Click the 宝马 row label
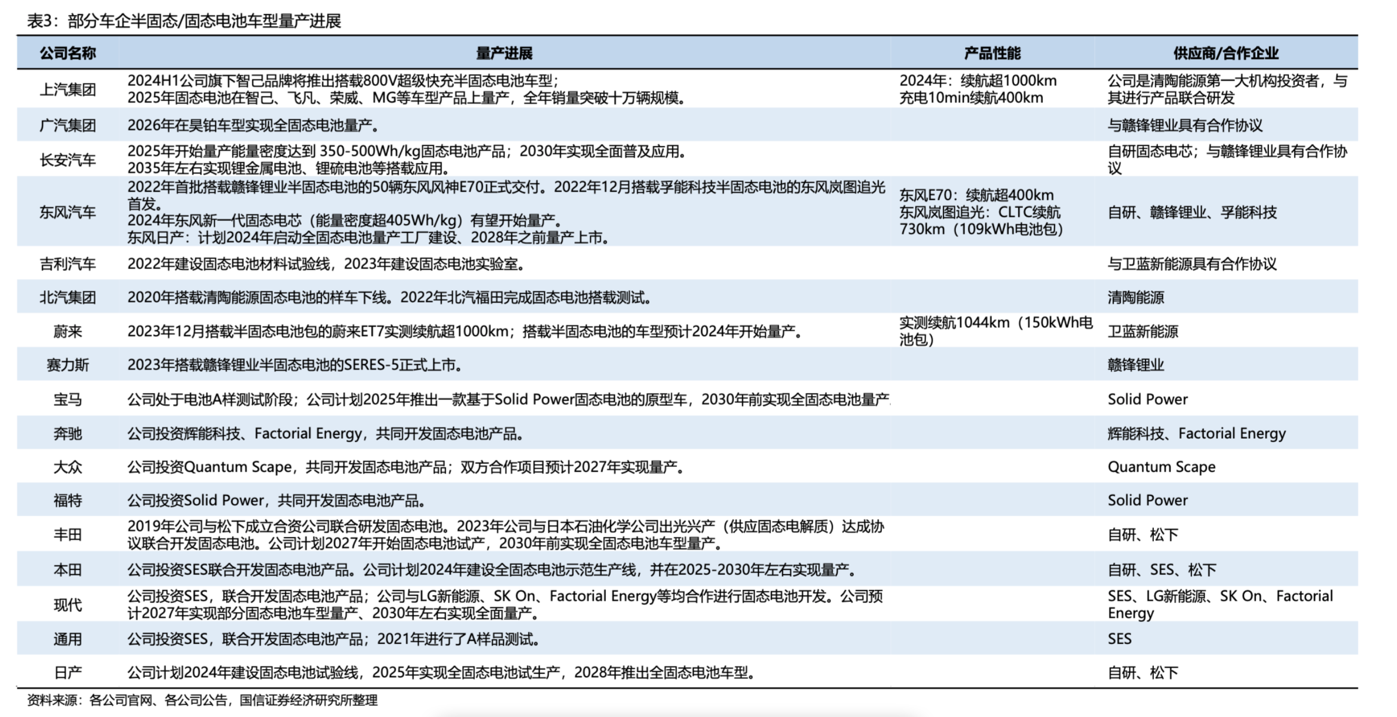This screenshot has width=1397, height=717. (x=68, y=400)
